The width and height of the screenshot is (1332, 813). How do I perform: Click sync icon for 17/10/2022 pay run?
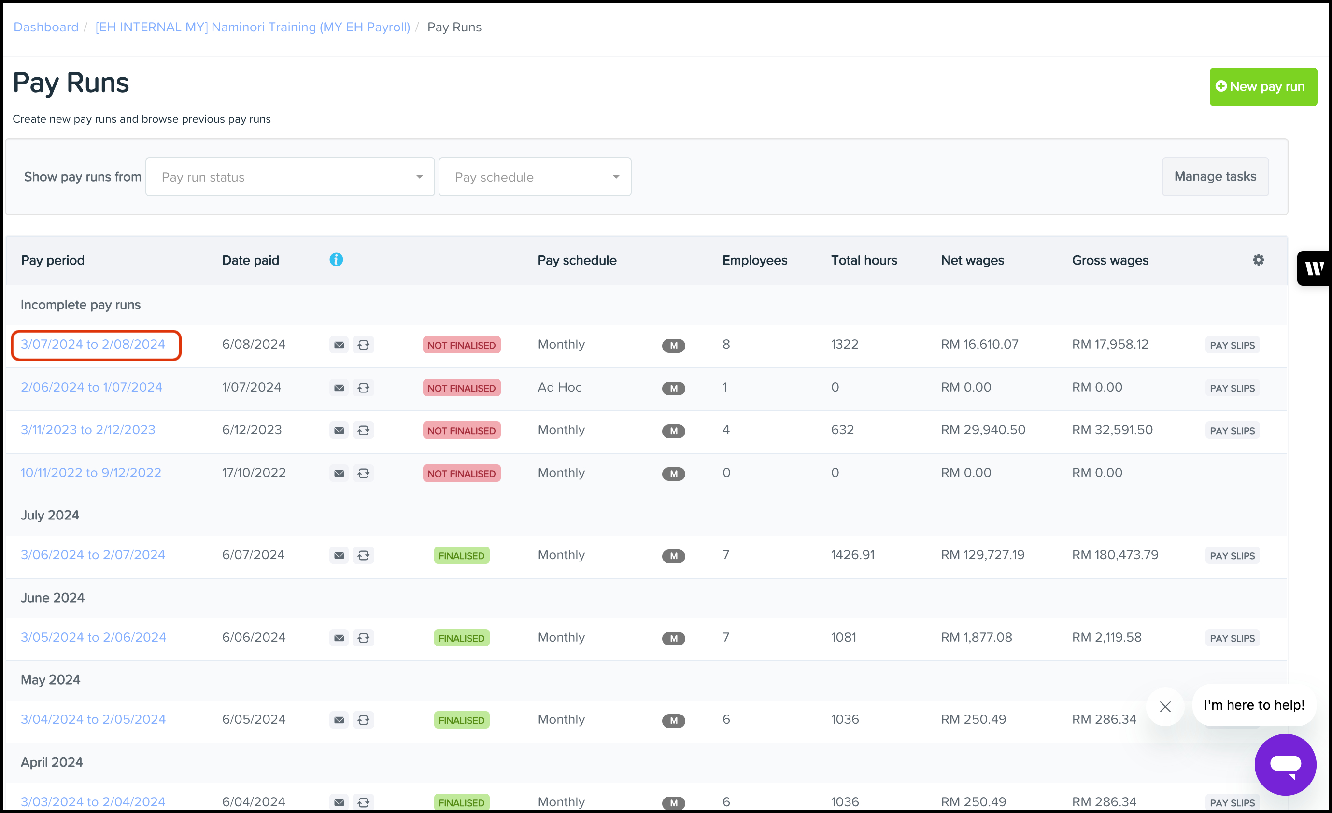(363, 474)
